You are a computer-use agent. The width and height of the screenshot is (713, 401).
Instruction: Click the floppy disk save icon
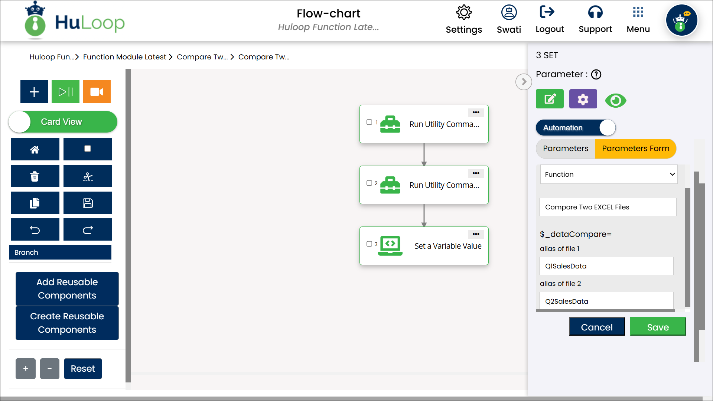click(x=88, y=203)
